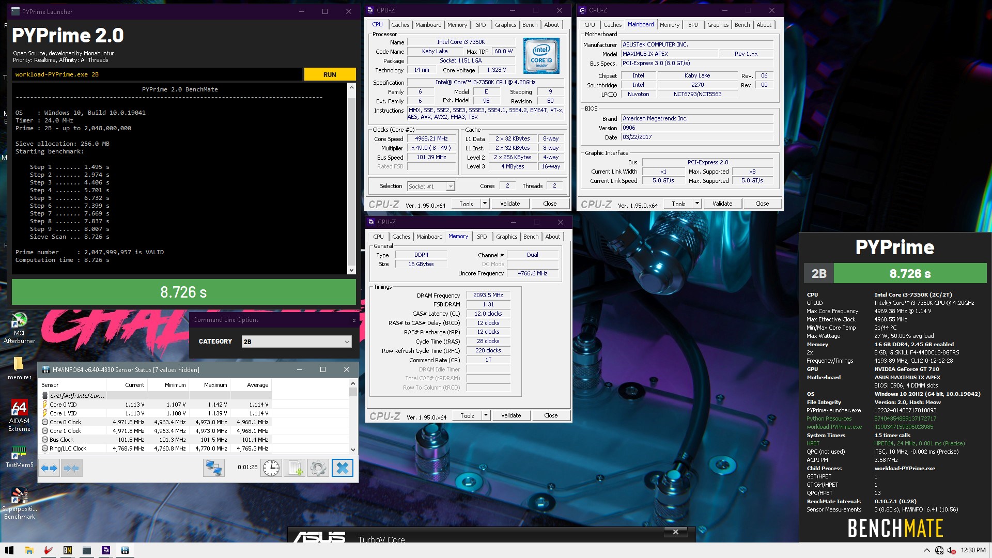Switch to HWiNFO taskbar icon
The width and height of the screenshot is (992, 558).
[x=125, y=550]
